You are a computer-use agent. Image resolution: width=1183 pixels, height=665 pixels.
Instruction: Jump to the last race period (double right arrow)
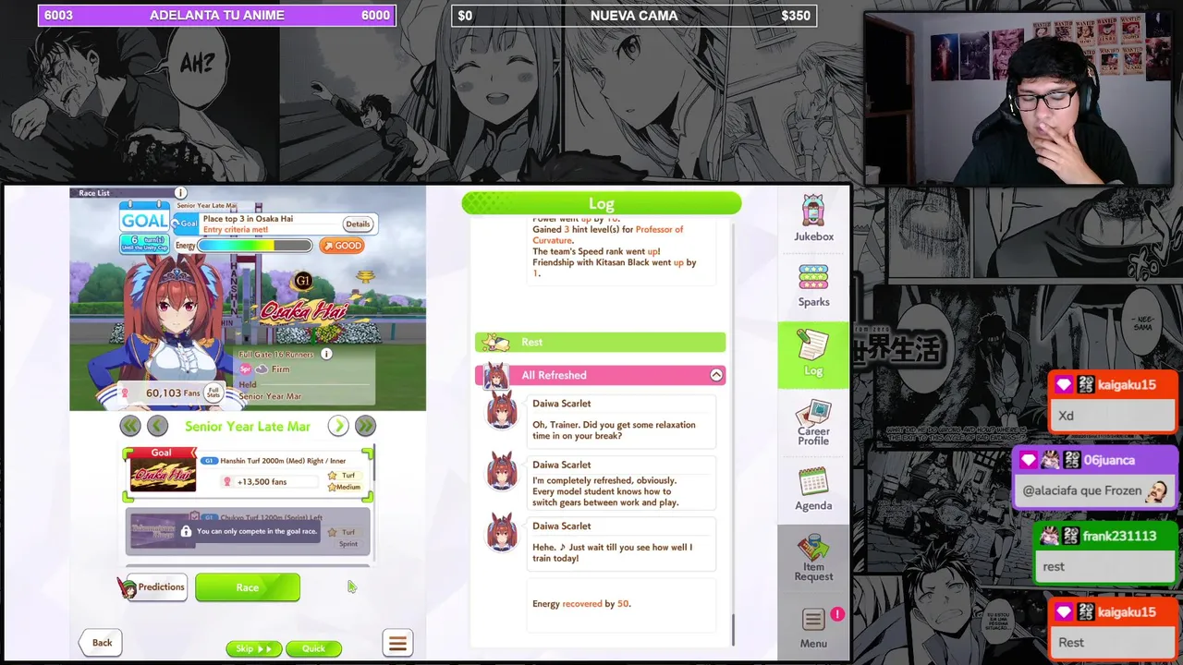click(365, 426)
